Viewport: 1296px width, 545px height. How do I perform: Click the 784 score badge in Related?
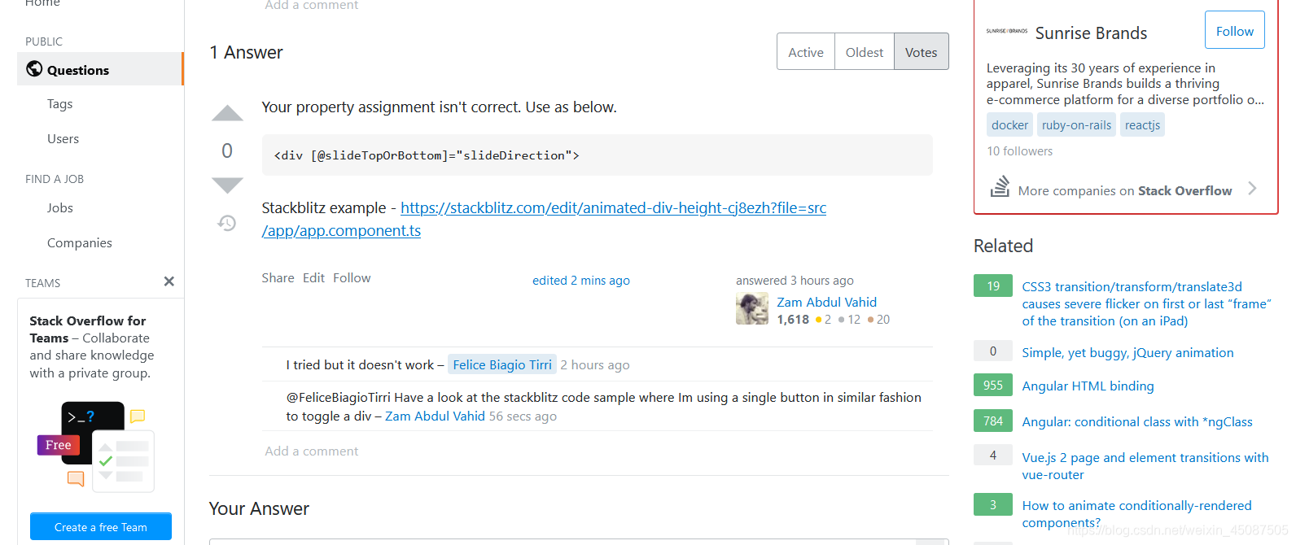click(x=993, y=421)
